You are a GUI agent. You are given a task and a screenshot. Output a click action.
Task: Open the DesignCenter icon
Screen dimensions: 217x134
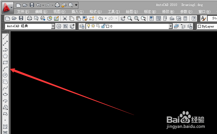click(158, 18)
